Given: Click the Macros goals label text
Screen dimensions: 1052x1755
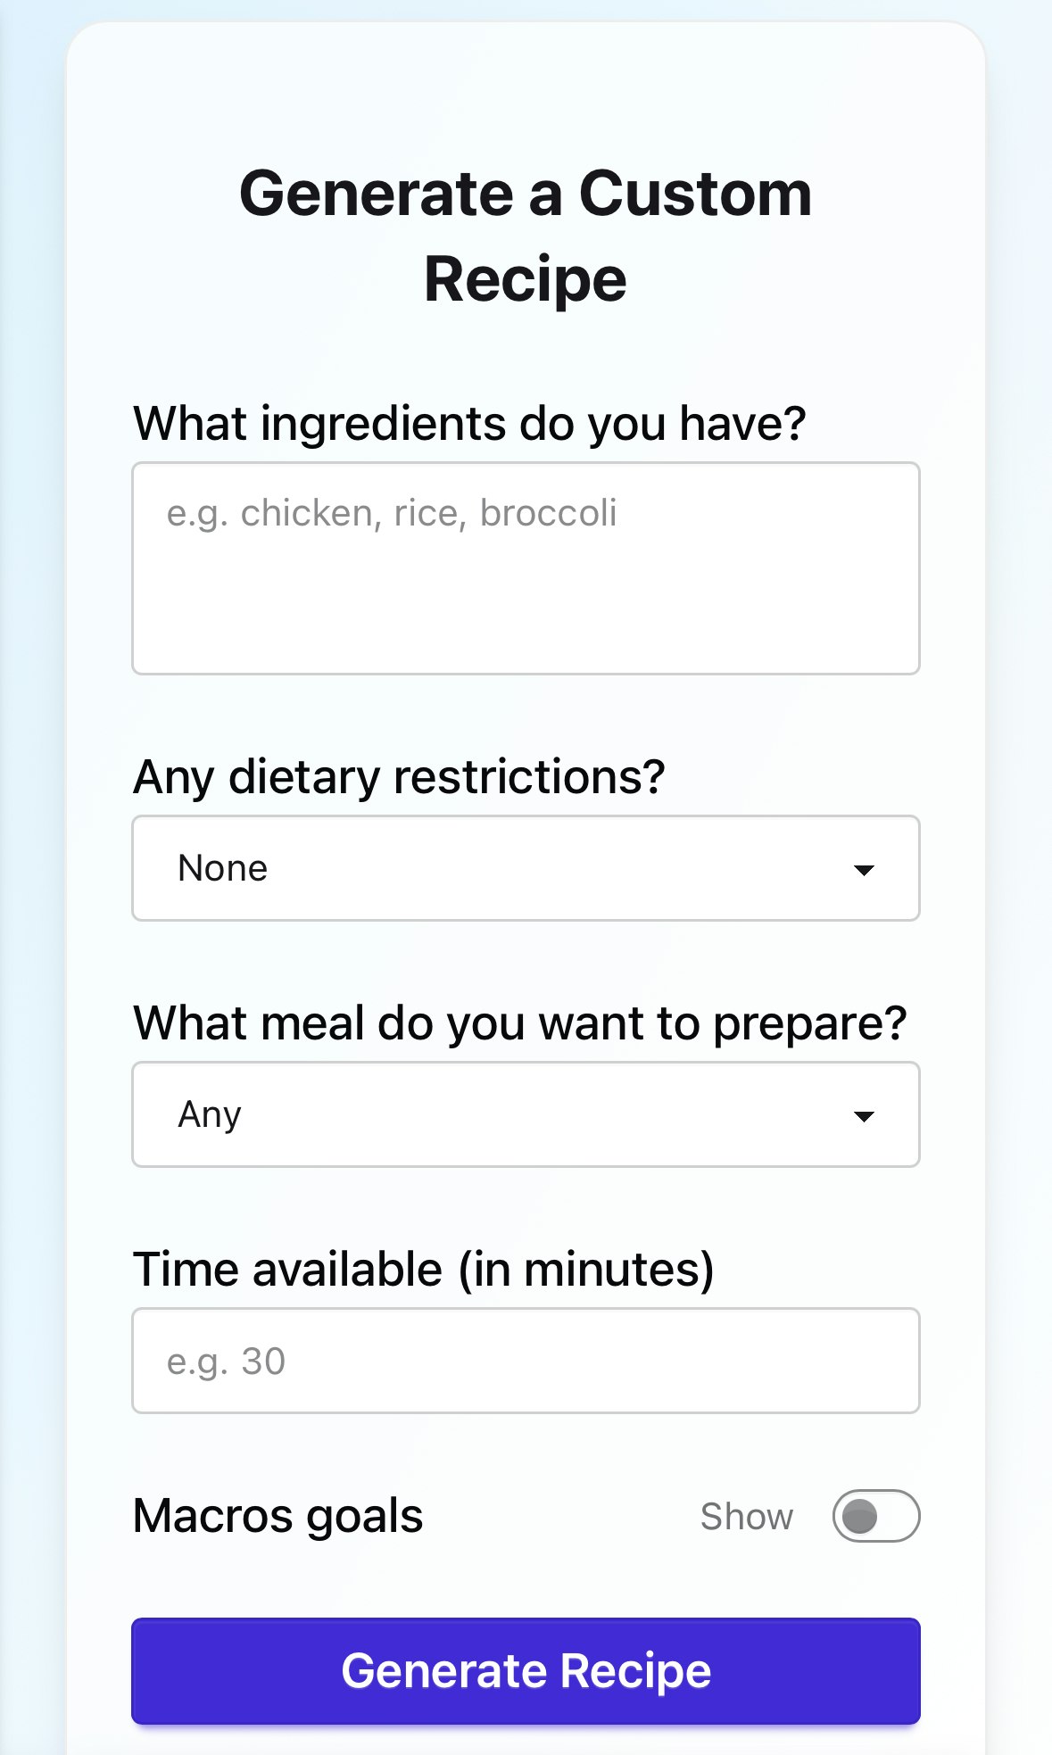Looking at the screenshot, I should tap(278, 1516).
